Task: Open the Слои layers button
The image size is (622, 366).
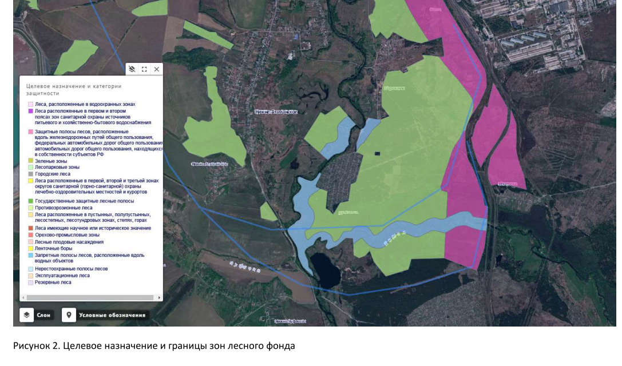Action: 38,315
